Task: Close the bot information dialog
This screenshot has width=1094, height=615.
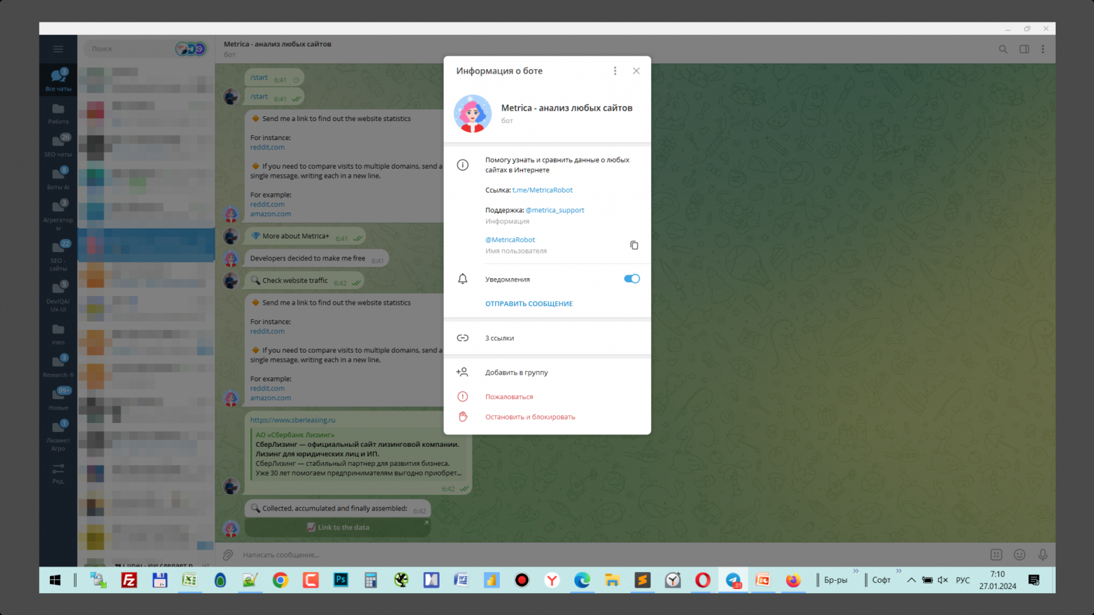Action: click(x=636, y=71)
